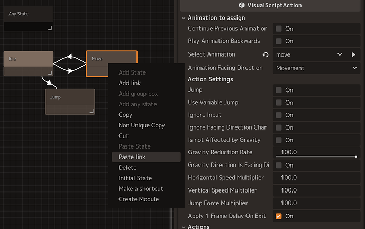
Task: Click the Horizontal Speed Multiplier label
Action: 226,178
